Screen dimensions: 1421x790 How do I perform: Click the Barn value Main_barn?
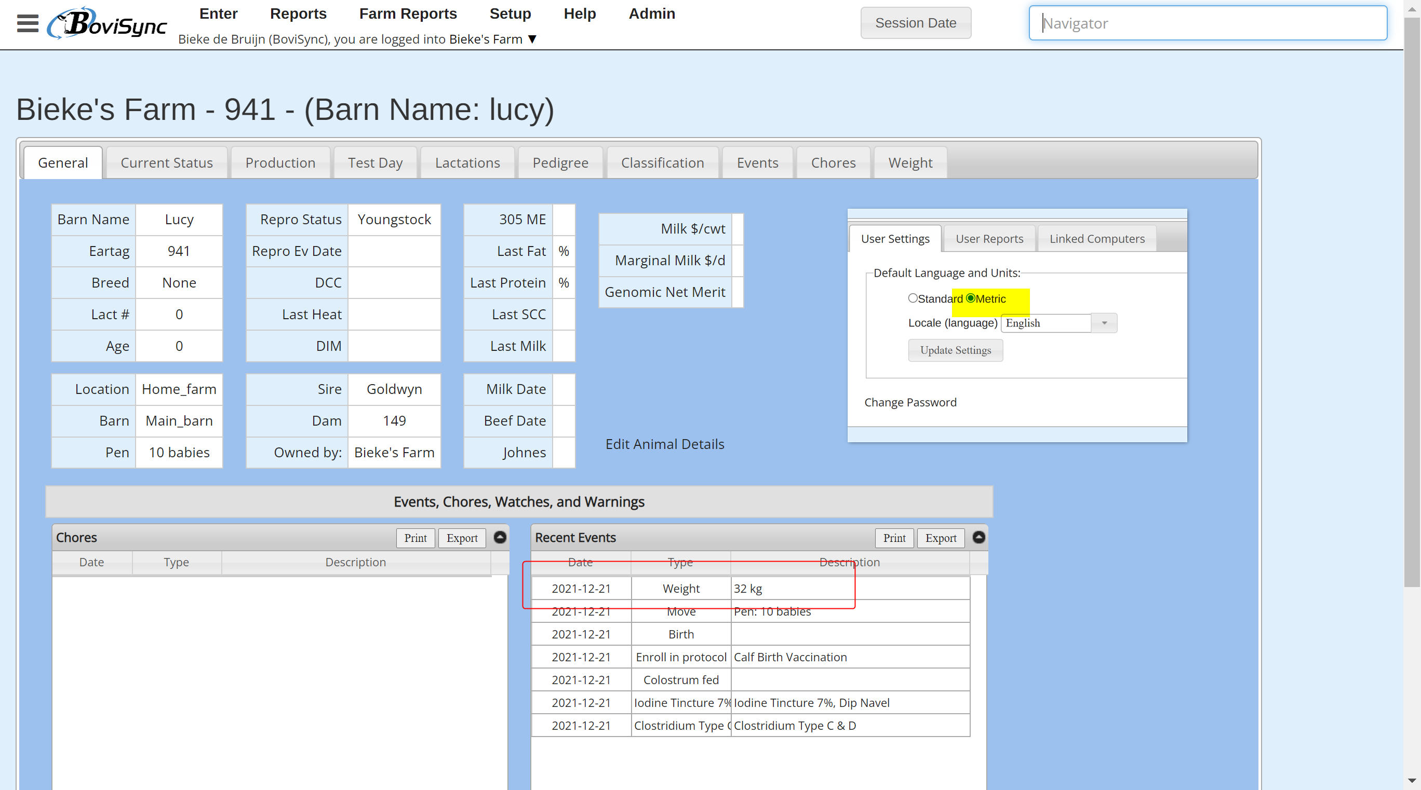(179, 420)
